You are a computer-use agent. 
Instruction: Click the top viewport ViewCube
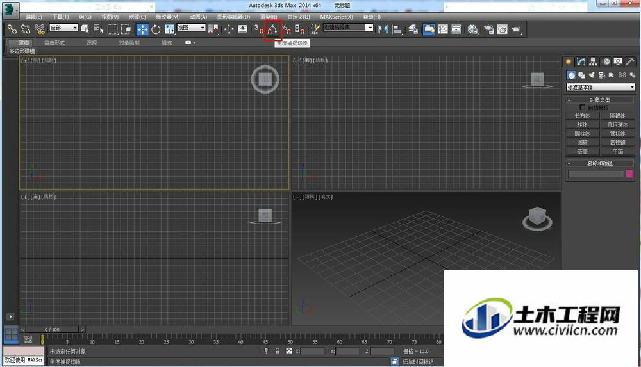pos(265,79)
